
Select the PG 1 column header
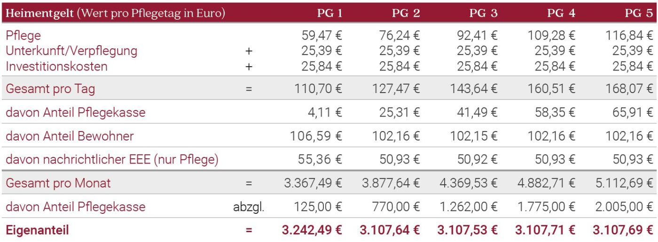329,13
